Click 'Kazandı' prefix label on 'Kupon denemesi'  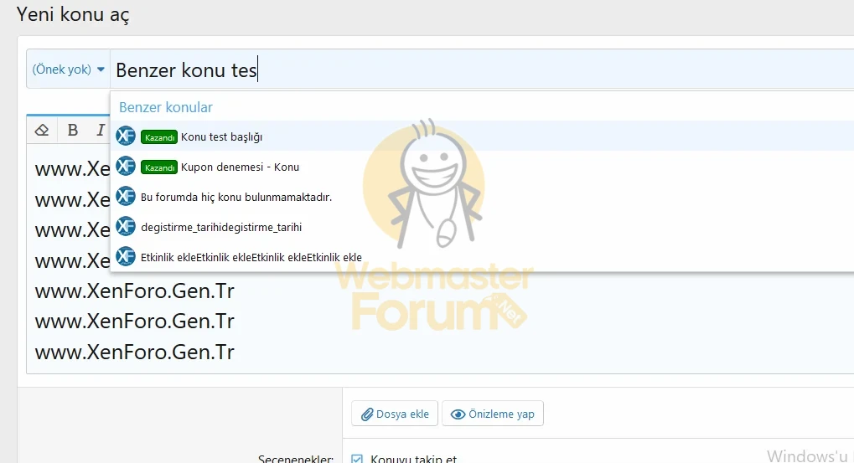pos(159,167)
